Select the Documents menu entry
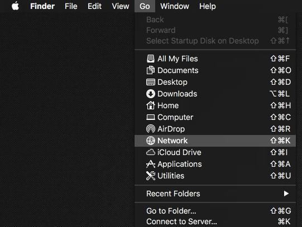 click(215, 70)
